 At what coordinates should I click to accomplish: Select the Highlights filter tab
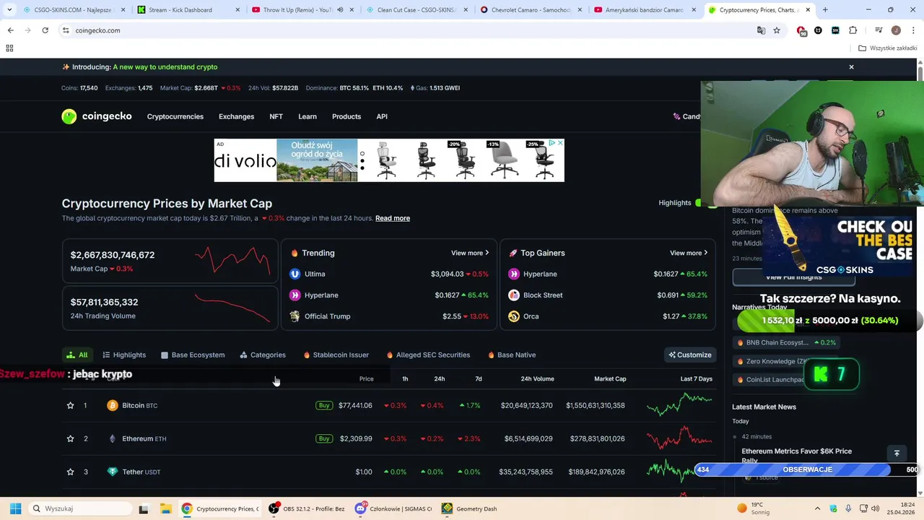pos(124,355)
